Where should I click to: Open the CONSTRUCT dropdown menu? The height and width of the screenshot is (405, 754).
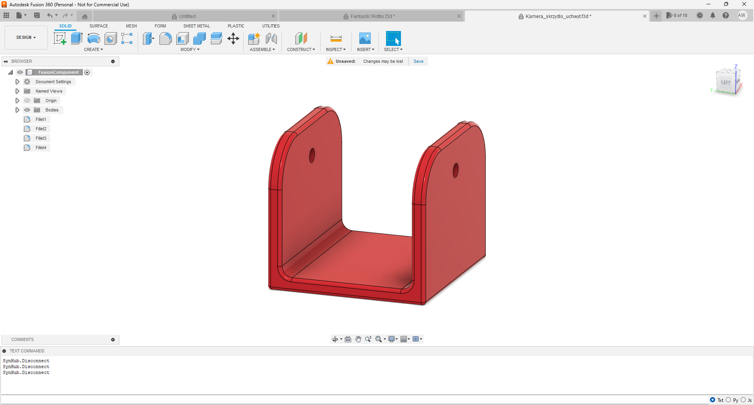(x=301, y=49)
